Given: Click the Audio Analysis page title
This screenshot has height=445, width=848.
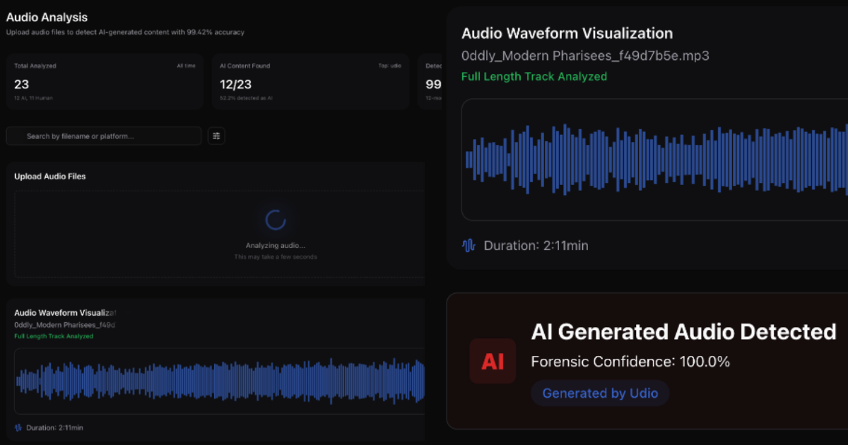Looking at the screenshot, I should point(47,17).
